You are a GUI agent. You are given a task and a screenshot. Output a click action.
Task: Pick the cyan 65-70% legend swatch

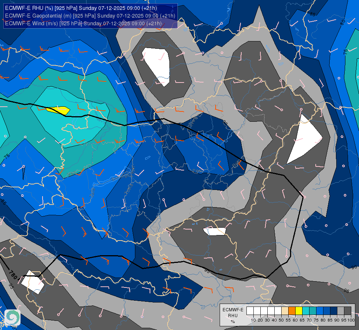306,311
